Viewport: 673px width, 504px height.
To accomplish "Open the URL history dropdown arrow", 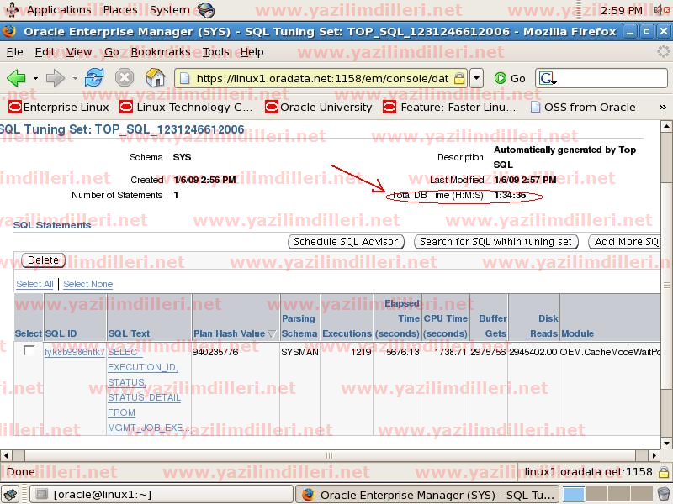I will click(476, 78).
